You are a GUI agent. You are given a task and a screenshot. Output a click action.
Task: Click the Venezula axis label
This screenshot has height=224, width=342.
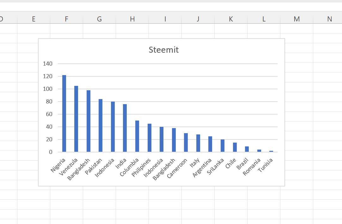point(68,167)
